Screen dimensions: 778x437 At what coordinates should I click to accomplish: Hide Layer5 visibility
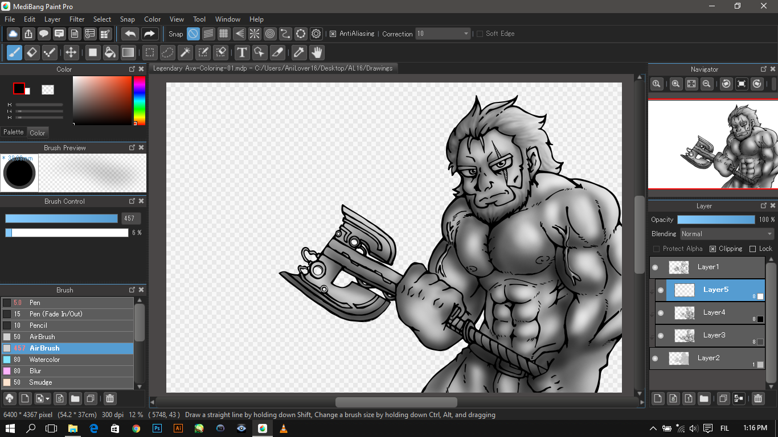[x=661, y=290]
